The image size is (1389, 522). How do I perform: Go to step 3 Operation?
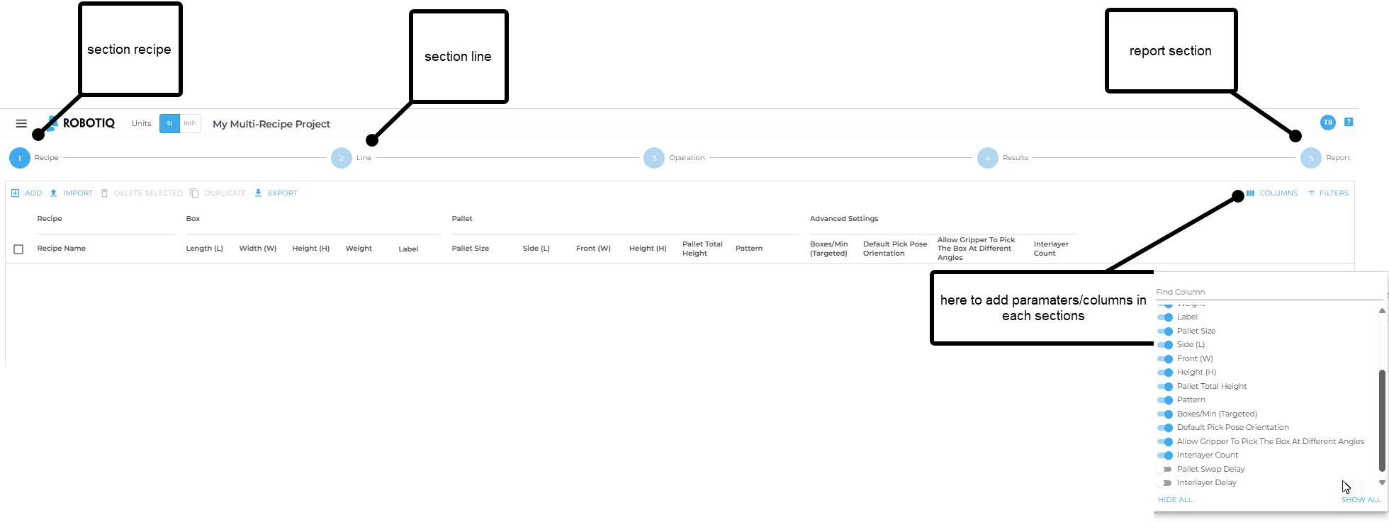point(653,158)
